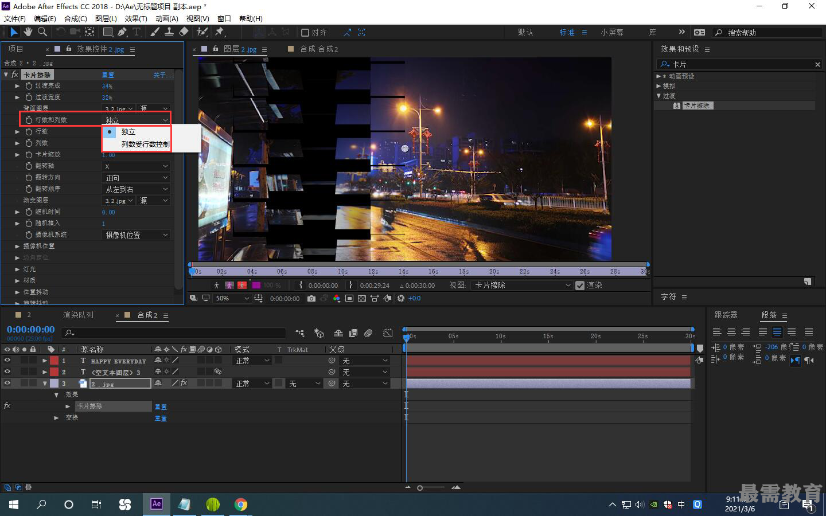This screenshot has width=826, height=516.
Task: Hide the 空文本图层 3 layer
Action: pyautogui.click(x=7, y=372)
